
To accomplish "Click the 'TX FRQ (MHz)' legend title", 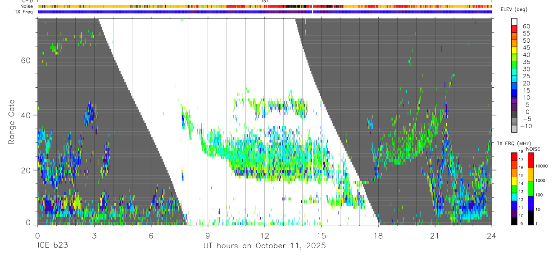I will coord(513,143).
